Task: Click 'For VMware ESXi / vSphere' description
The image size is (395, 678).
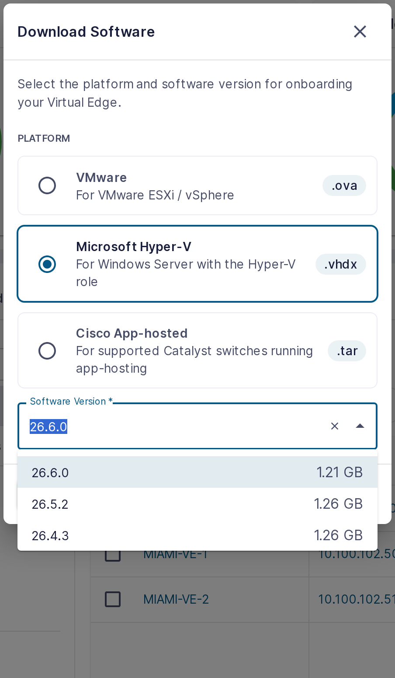Action: click(155, 195)
